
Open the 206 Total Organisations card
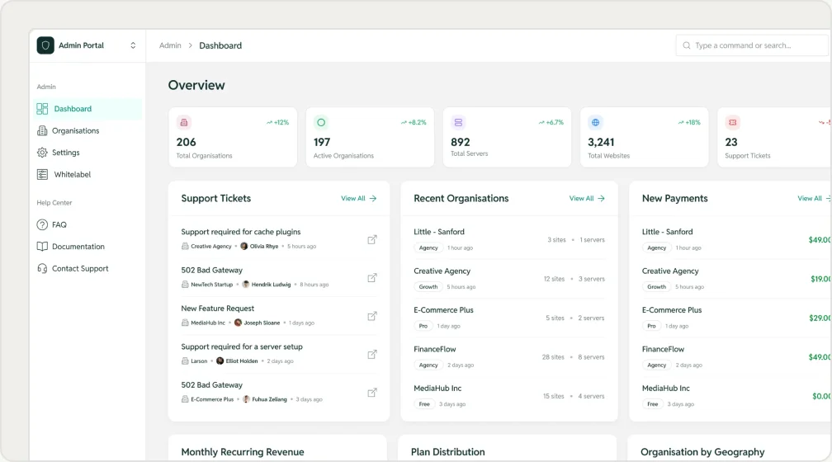(x=233, y=138)
